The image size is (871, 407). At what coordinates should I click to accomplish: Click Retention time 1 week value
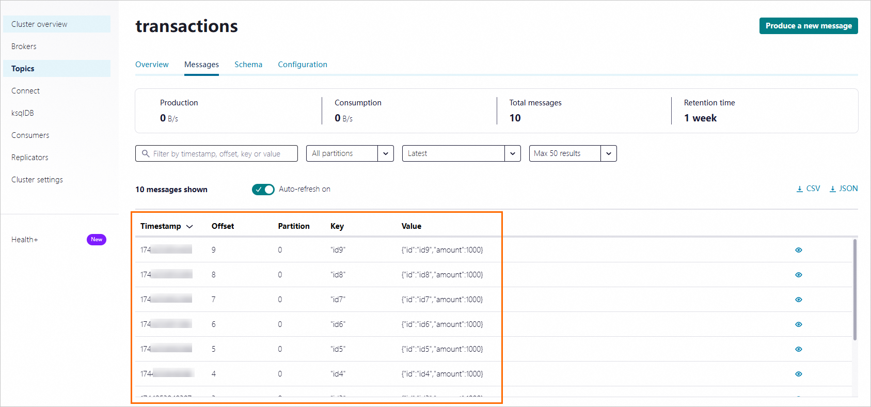coord(700,118)
